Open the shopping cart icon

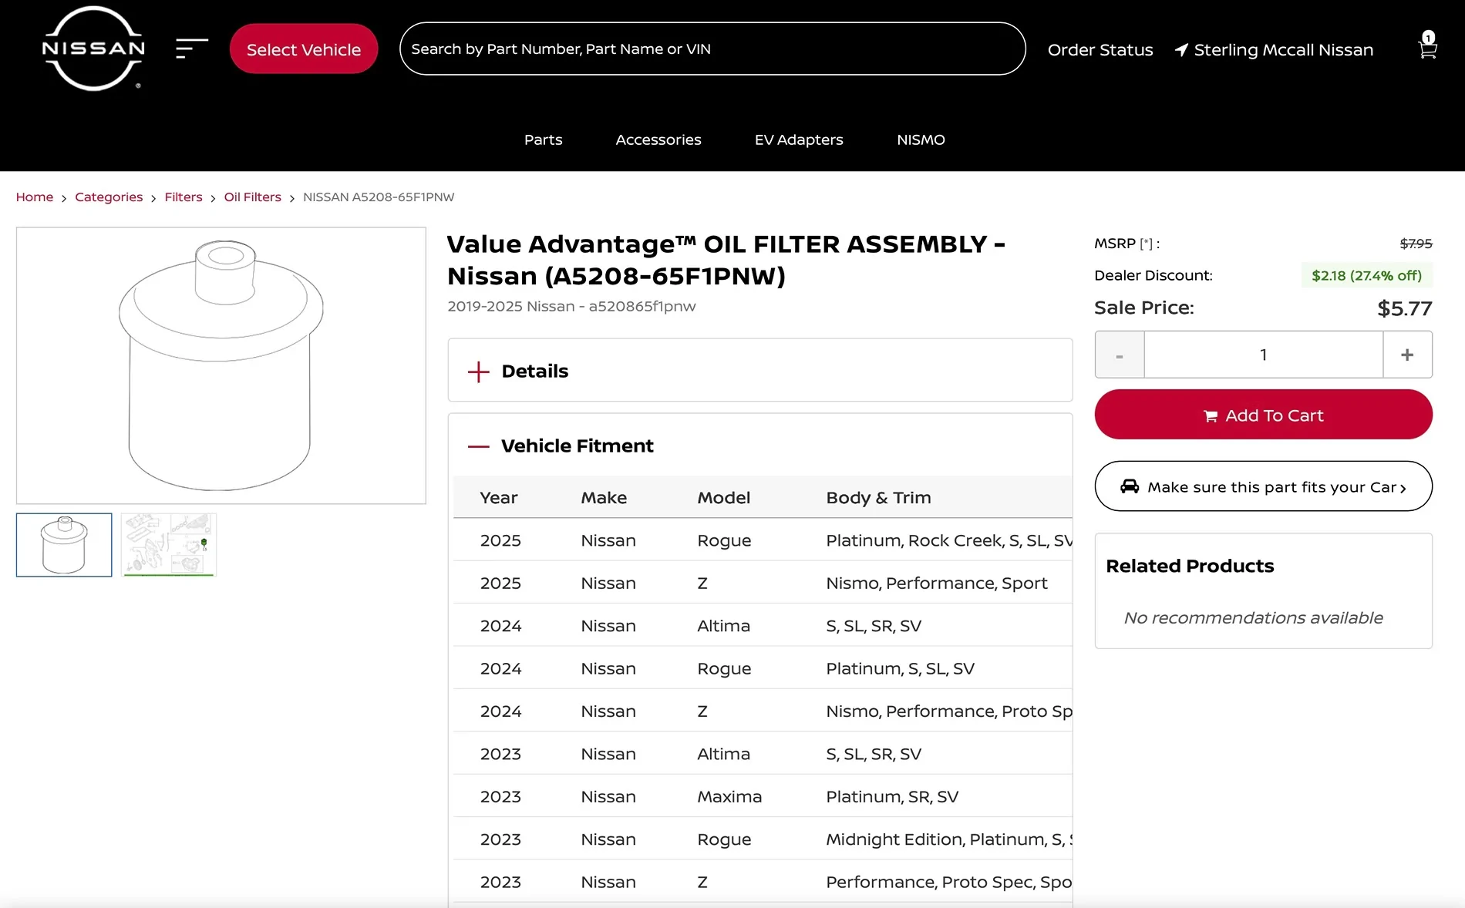coord(1427,47)
